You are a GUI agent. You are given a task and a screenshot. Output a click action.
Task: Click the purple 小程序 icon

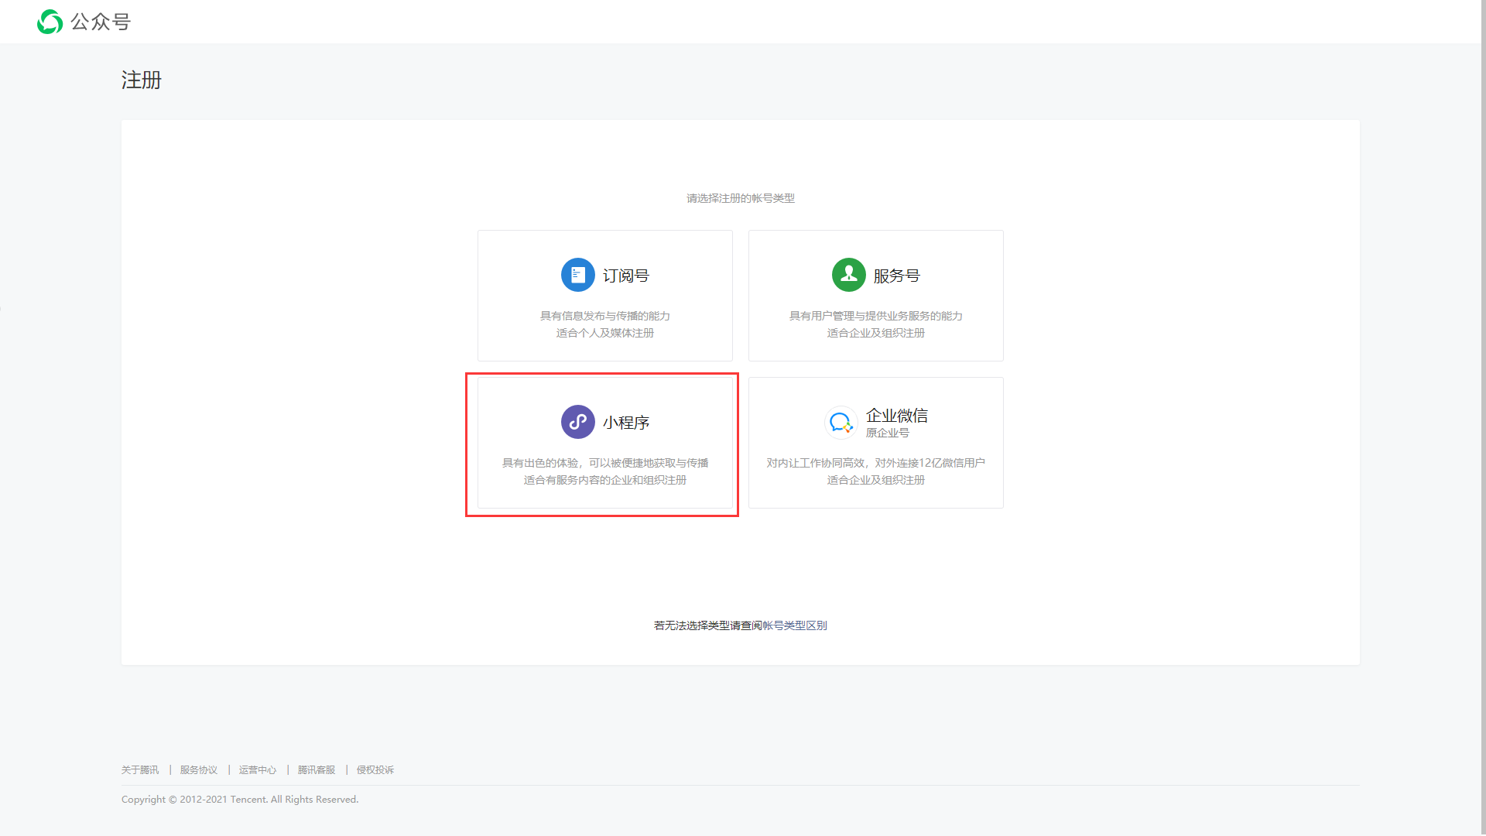577,422
